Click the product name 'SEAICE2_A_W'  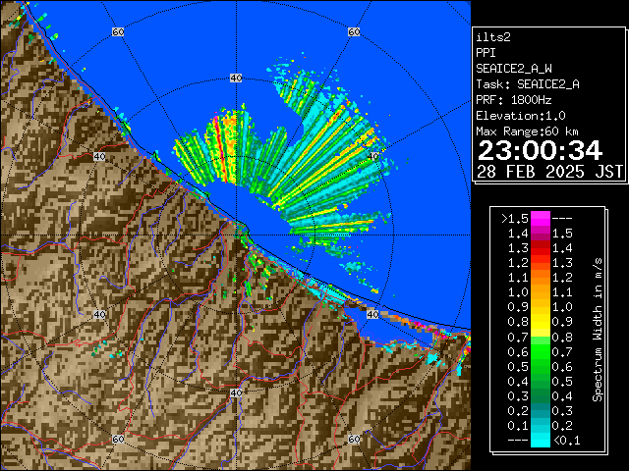pos(513,69)
